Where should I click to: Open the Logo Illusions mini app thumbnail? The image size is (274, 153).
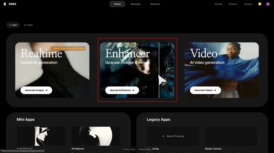(41, 136)
